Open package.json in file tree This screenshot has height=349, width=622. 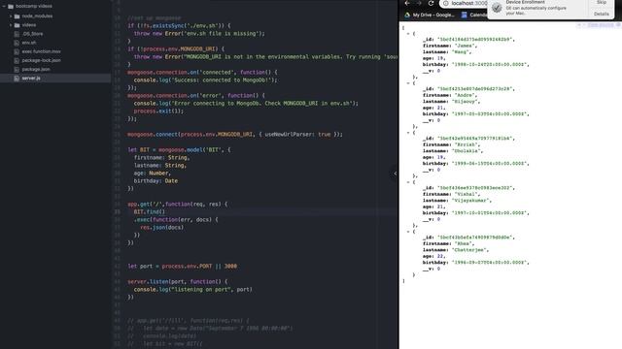pos(36,69)
